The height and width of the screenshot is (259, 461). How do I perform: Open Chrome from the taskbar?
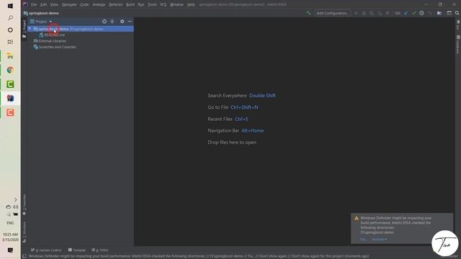(10, 70)
